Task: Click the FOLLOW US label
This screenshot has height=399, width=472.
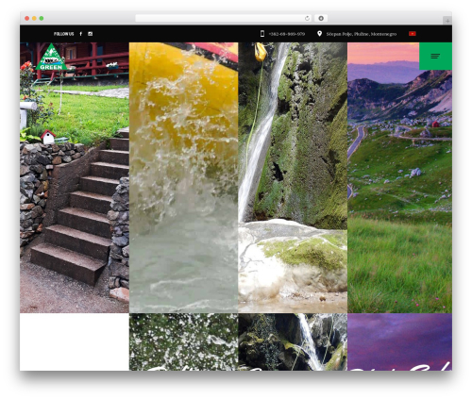Action: [63, 34]
